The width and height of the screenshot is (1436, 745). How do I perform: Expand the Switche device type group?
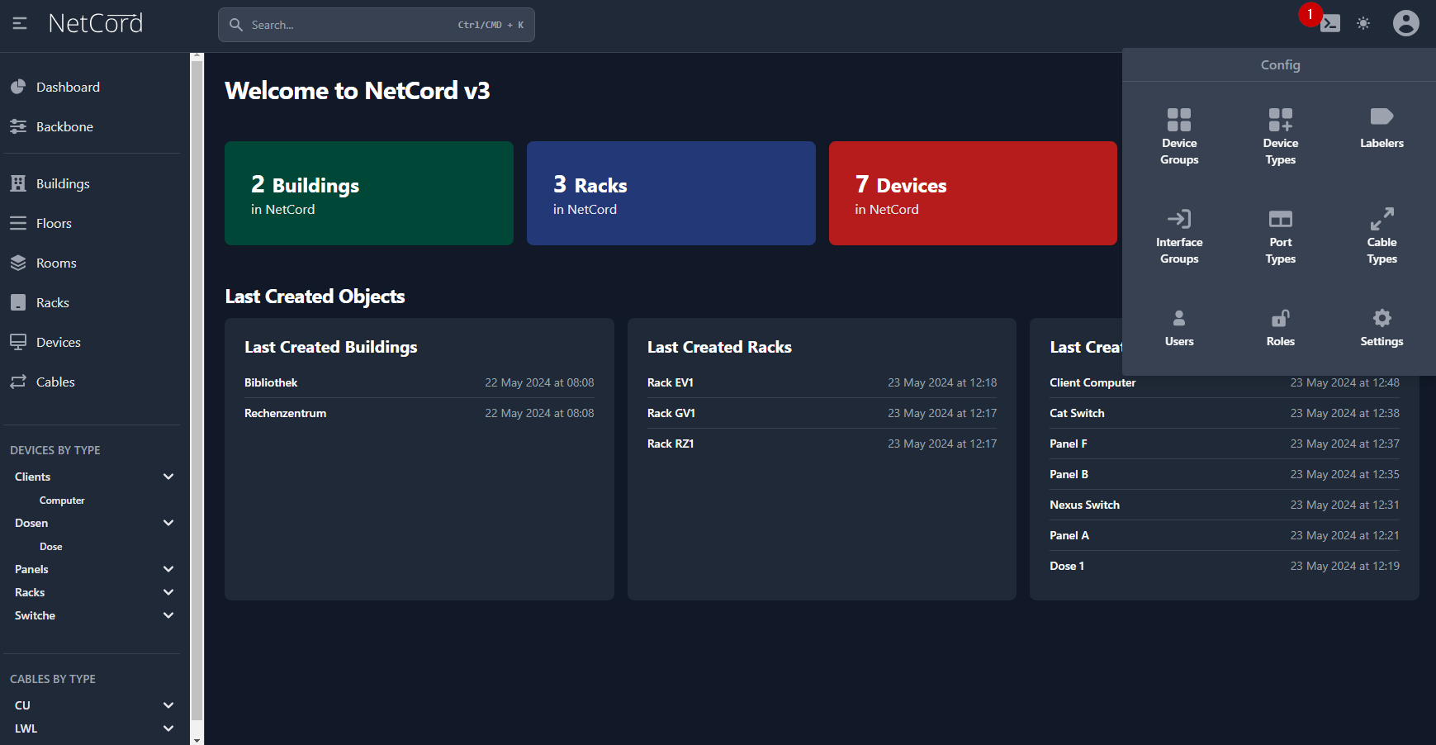click(168, 615)
